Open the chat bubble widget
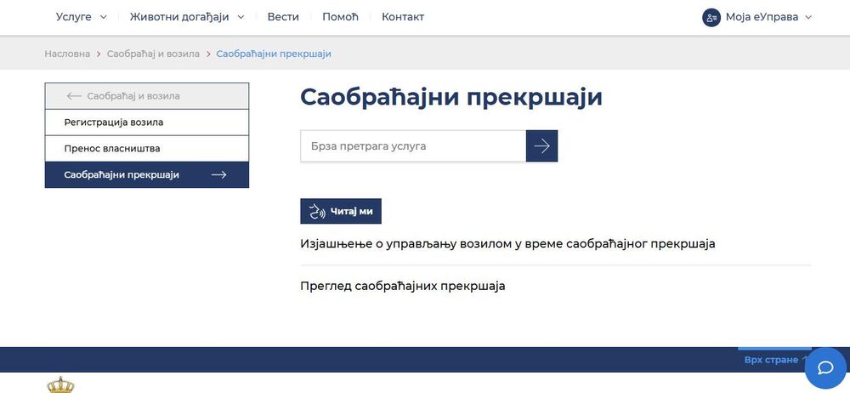 tap(824, 367)
